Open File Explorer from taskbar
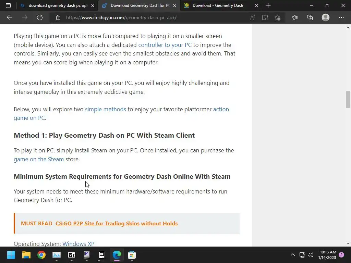This screenshot has height=263, width=351. click(x=26, y=255)
